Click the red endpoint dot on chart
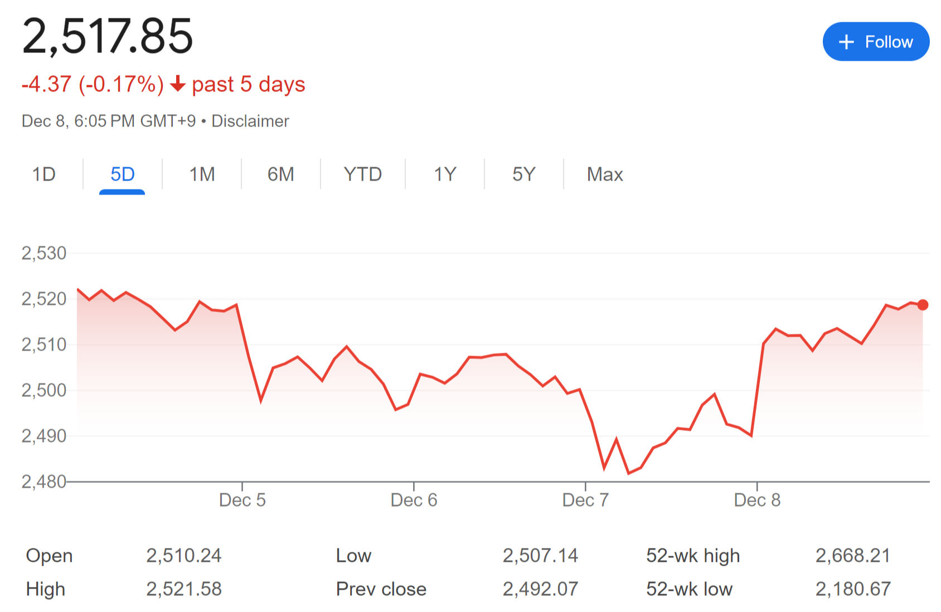Image resolution: width=941 pixels, height=612 pixels. coord(923,305)
